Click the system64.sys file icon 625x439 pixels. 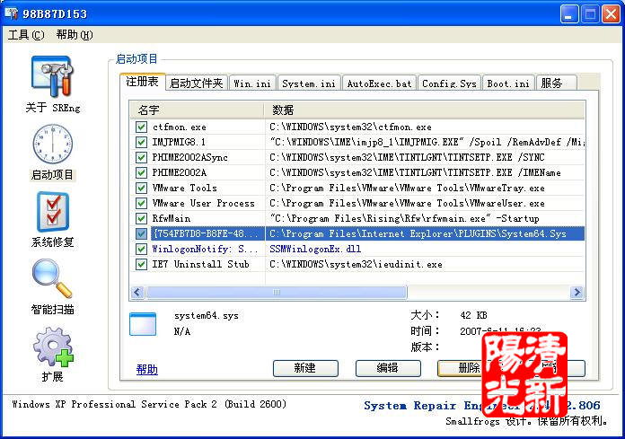pyautogui.click(x=143, y=324)
